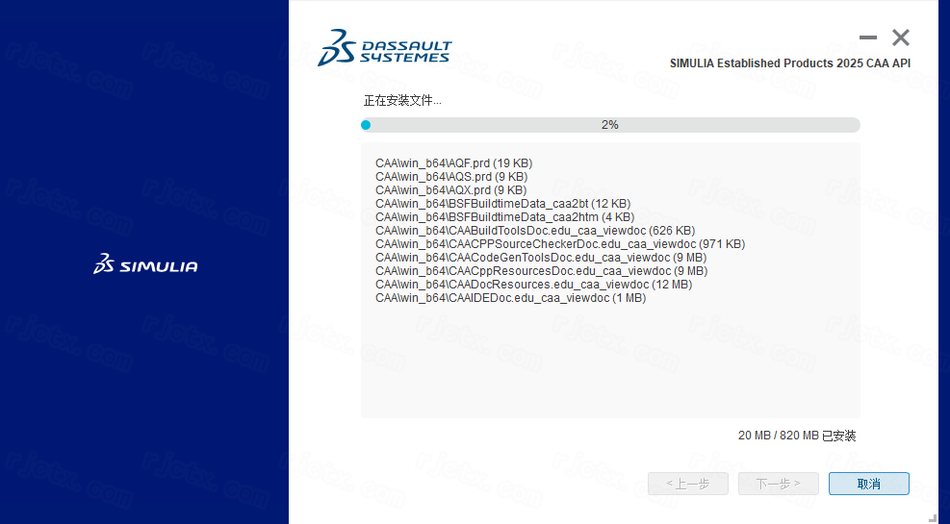Select the CAACPPSourceCheckerDoc.edu_caa_viewdoc (971 KB) line

[560, 244]
